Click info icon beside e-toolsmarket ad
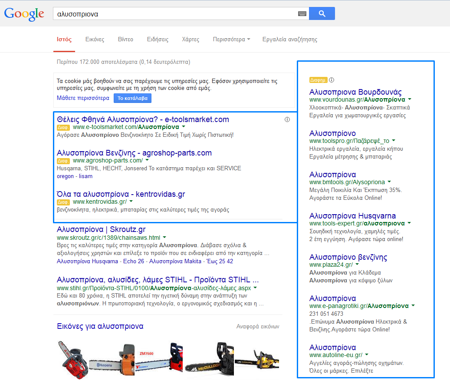The height and width of the screenshot is (384, 450). coord(287,119)
